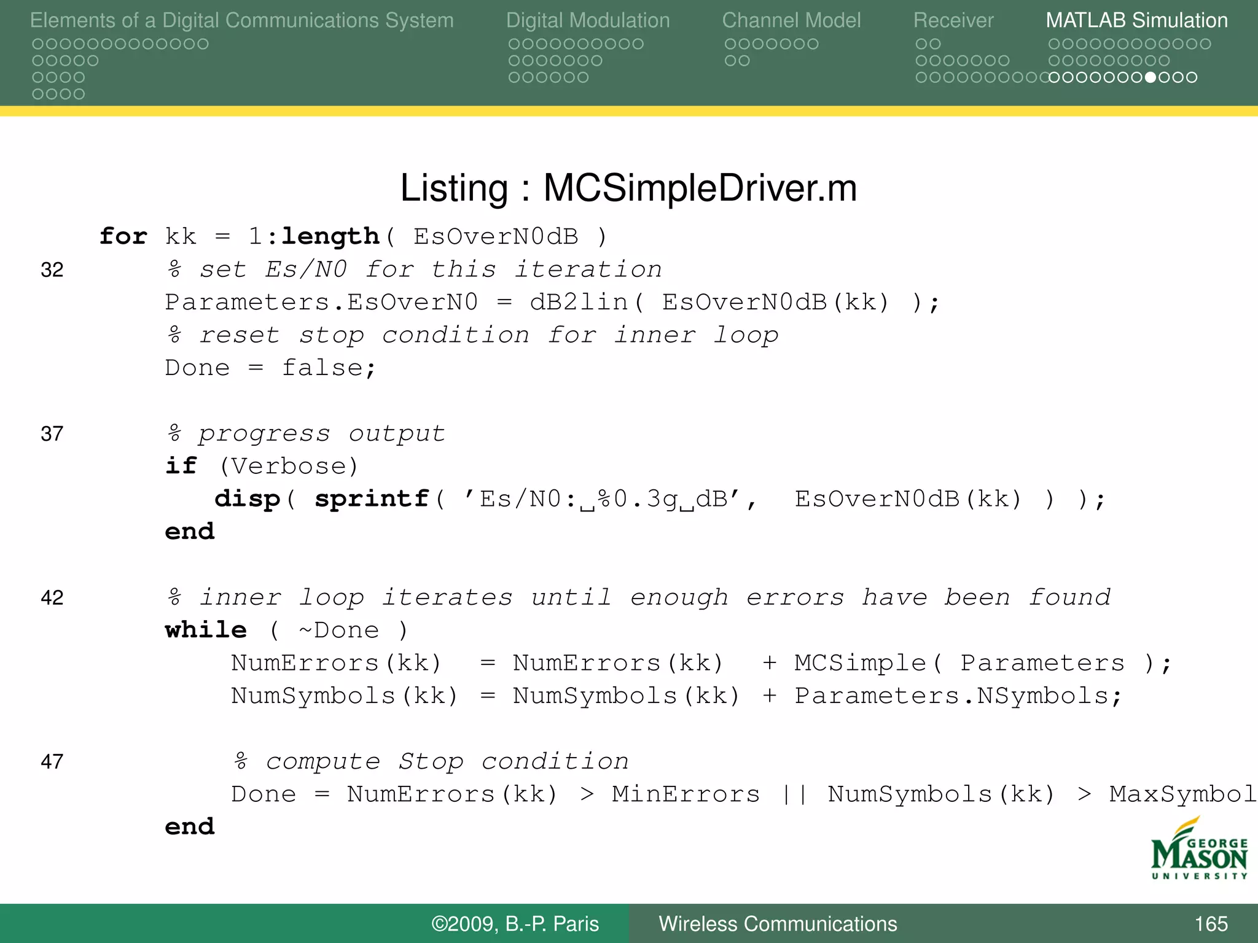Click the 'NumErrors(kk) = NumErrors(kk) + MCSimple' line
The image size is (1258, 943).
coord(701,664)
